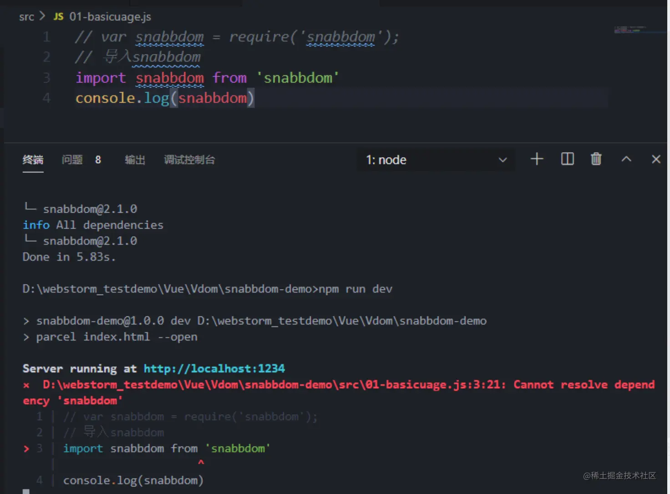670x494 pixels.
Task: Click the terminal cursor block
Action: tap(26, 491)
